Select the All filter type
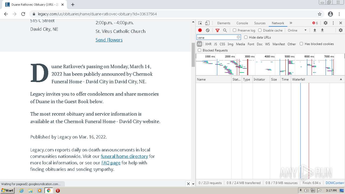Image resolution: width=345 pixels, height=194 pixels. pyautogui.click(x=199, y=44)
